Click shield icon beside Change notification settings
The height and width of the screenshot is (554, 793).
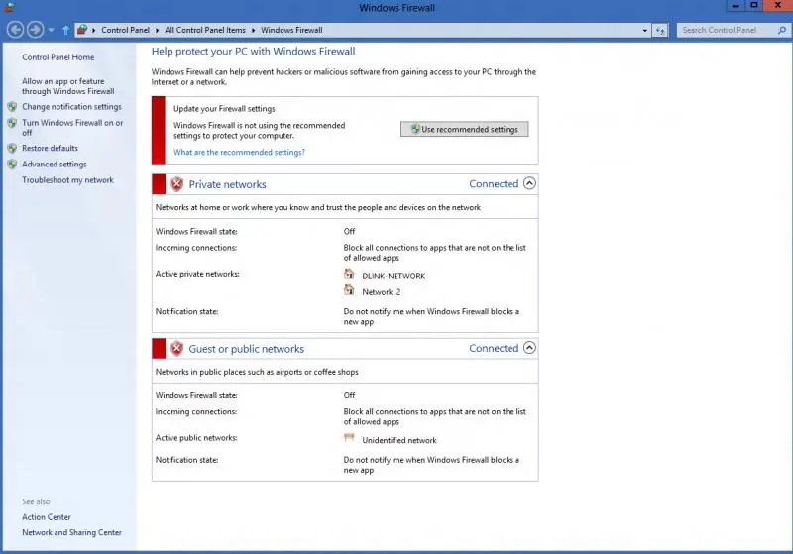click(x=12, y=107)
